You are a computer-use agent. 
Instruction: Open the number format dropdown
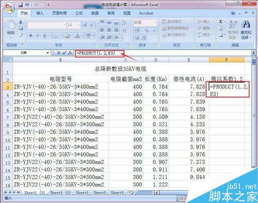[x=155, y=23]
